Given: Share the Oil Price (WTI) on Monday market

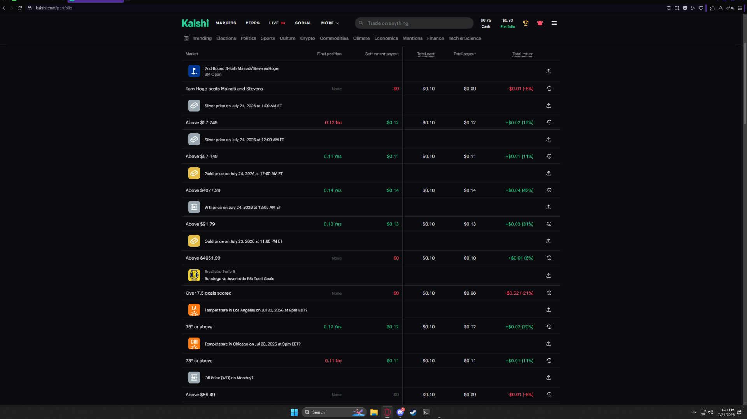Looking at the screenshot, I should 549,377.
